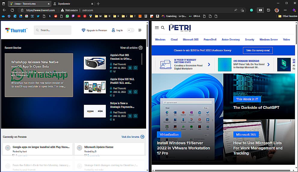Screen dimensions: 298x172
Task: Toggle the Thurrott dark mode switch
Action: [x=131, y=30]
